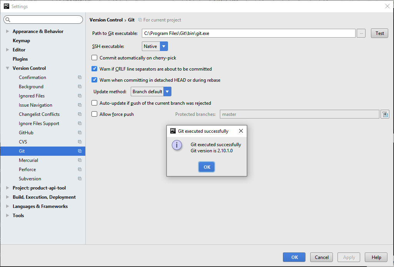
Task: Click the project-level icon beside GitHub
Action: [80, 133]
